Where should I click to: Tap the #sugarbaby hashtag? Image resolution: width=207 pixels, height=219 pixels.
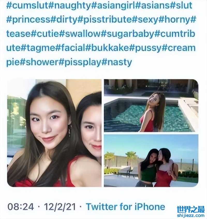[128, 34]
